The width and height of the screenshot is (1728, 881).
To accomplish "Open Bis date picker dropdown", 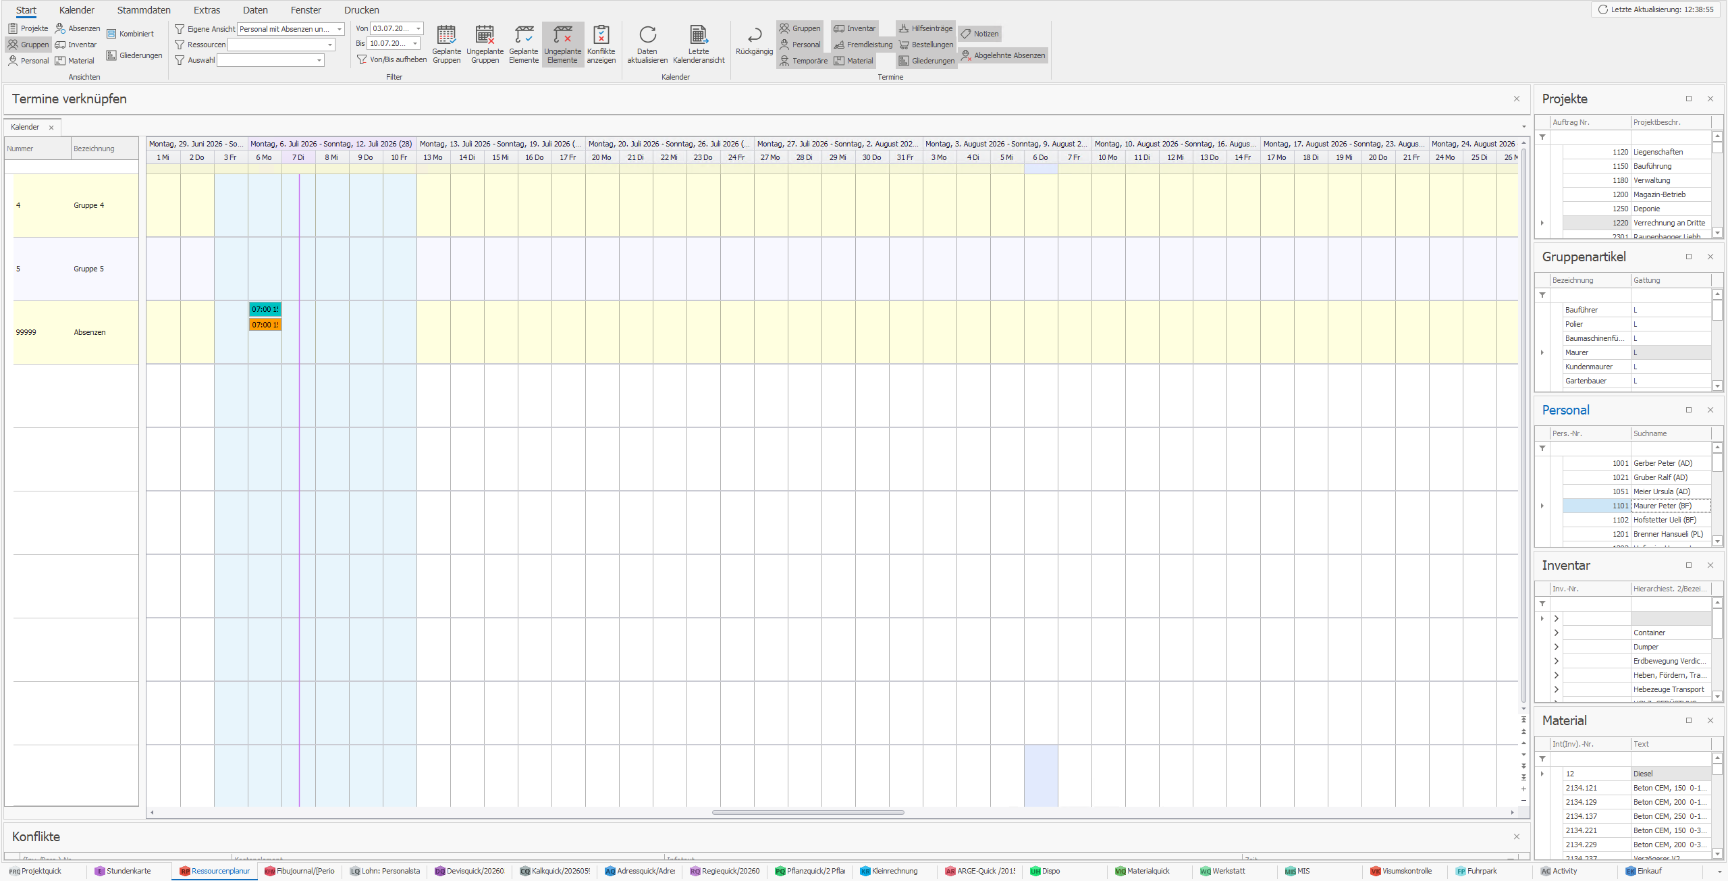I will [414, 43].
